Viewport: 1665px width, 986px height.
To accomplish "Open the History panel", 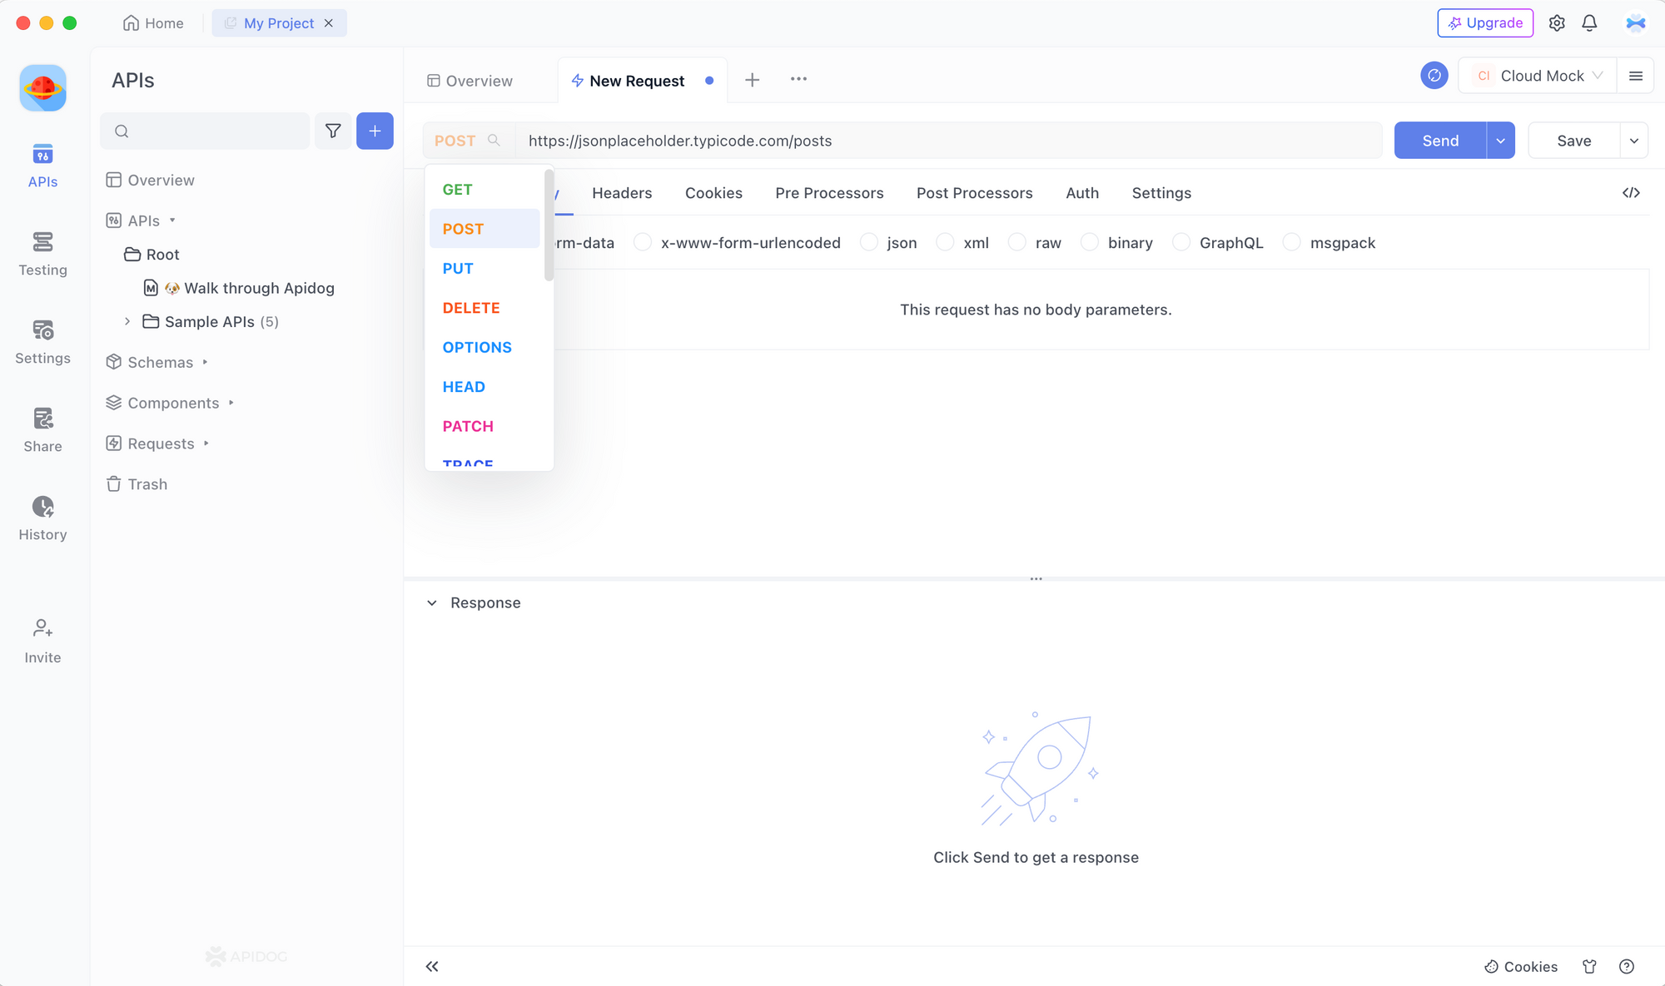I will (42, 517).
